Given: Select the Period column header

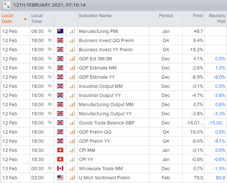Looking at the screenshot, I should (x=166, y=16).
